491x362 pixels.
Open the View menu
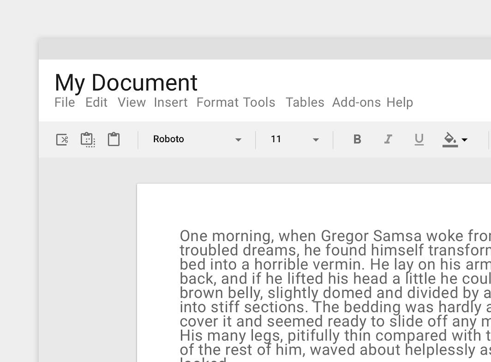(x=132, y=103)
